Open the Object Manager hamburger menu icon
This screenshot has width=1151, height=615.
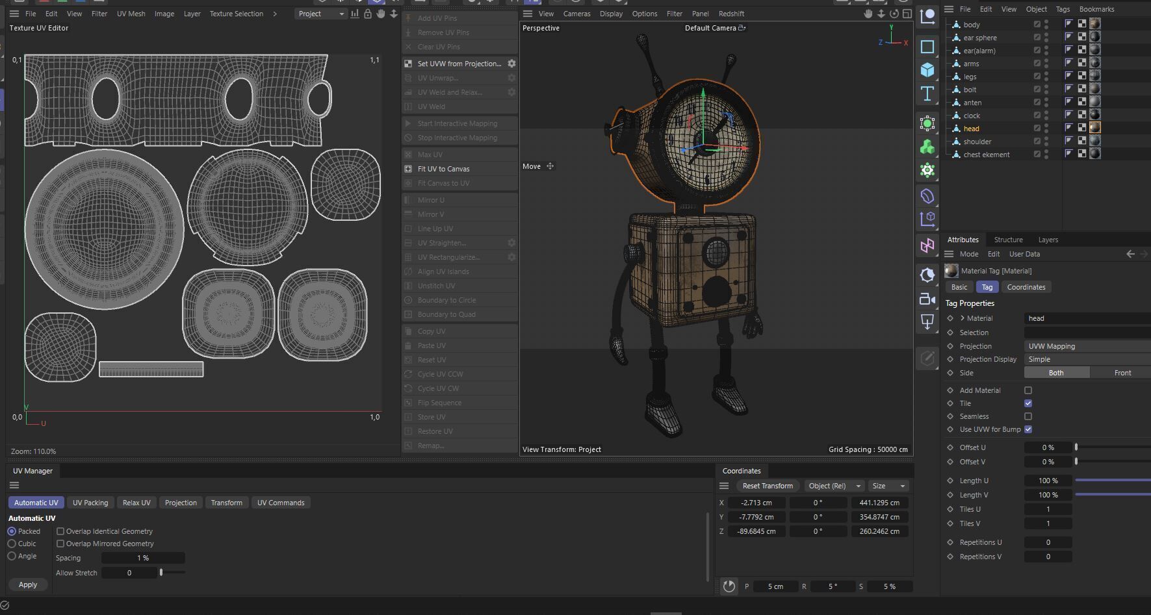click(949, 9)
